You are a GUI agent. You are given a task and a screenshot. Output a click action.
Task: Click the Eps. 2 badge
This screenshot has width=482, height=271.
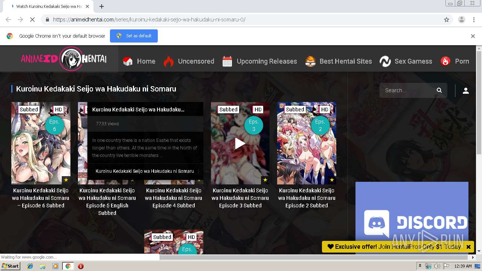click(x=320, y=125)
